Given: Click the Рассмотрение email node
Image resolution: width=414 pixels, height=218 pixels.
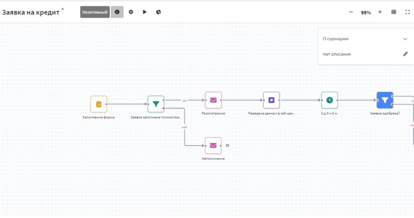Looking at the screenshot, I should coord(213,100).
